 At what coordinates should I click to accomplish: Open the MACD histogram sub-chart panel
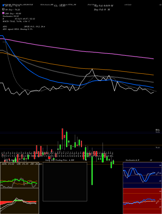point(19,201)
